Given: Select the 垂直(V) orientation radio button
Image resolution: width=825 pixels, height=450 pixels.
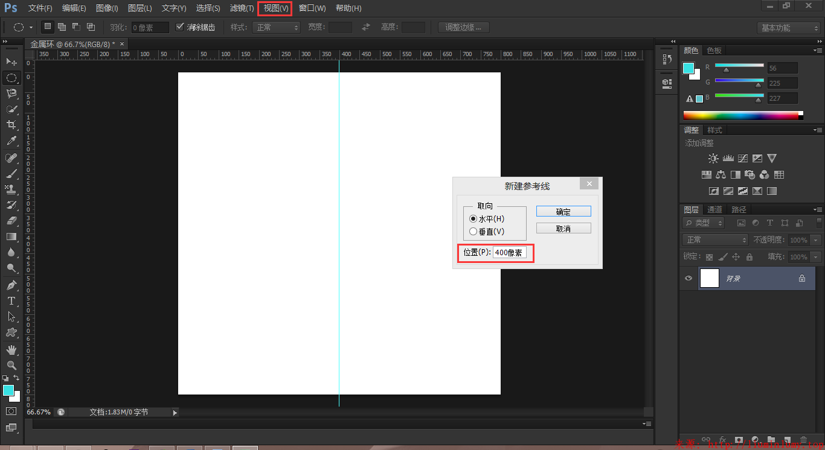Looking at the screenshot, I should (x=473, y=231).
